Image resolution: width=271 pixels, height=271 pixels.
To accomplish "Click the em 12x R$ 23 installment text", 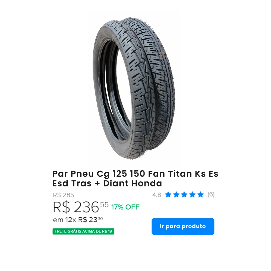I will point(78,220).
